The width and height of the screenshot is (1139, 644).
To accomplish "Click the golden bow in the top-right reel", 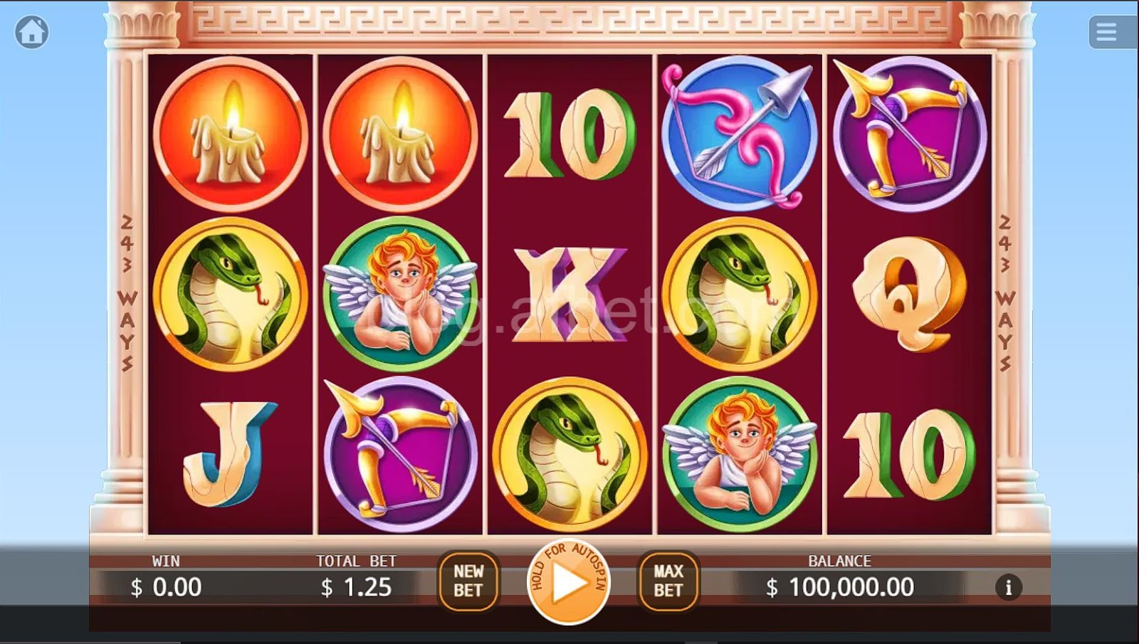I will coord(909,134).
